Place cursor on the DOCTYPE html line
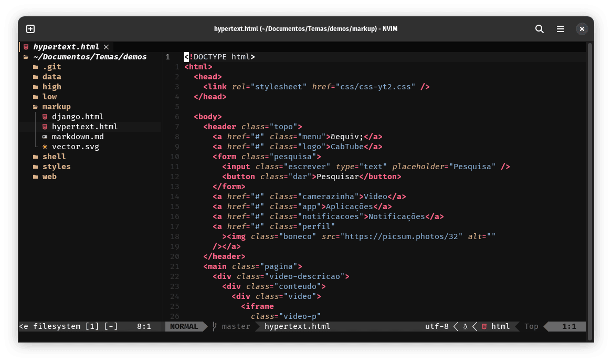612x362 pixels. 220,57
